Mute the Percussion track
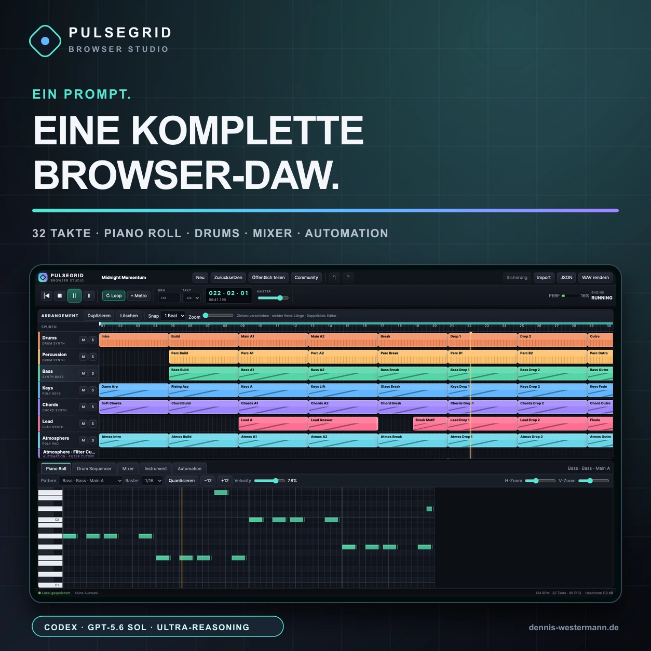 [x=83, y=357]
